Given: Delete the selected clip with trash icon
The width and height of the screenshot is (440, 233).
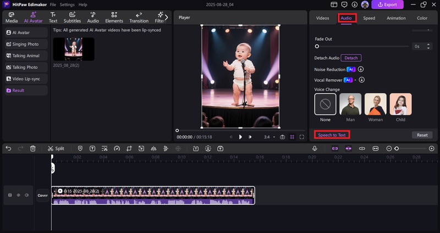Looking at the screenshot, I should click(33, 148).
